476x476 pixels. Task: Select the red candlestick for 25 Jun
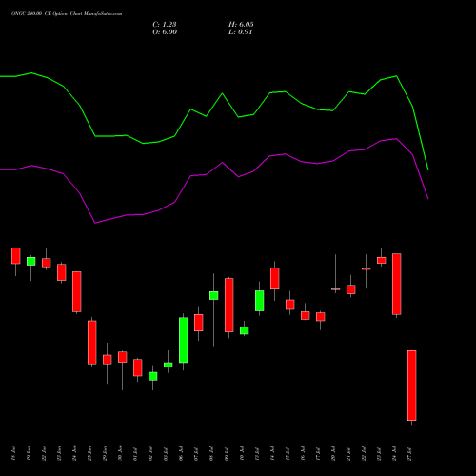tap(92, 343)
